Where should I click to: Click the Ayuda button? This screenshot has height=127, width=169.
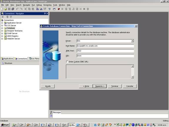(x=48, y=86)
